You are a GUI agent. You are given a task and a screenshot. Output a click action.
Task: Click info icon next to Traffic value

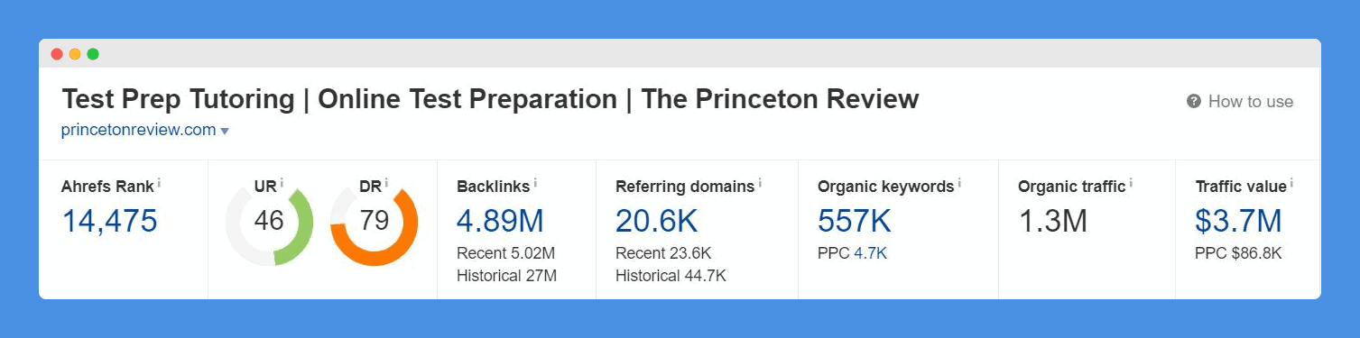click(x=1291, y=183)
